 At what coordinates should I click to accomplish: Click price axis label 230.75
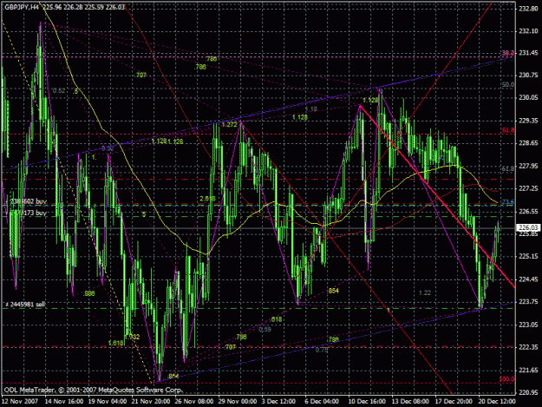528,75
